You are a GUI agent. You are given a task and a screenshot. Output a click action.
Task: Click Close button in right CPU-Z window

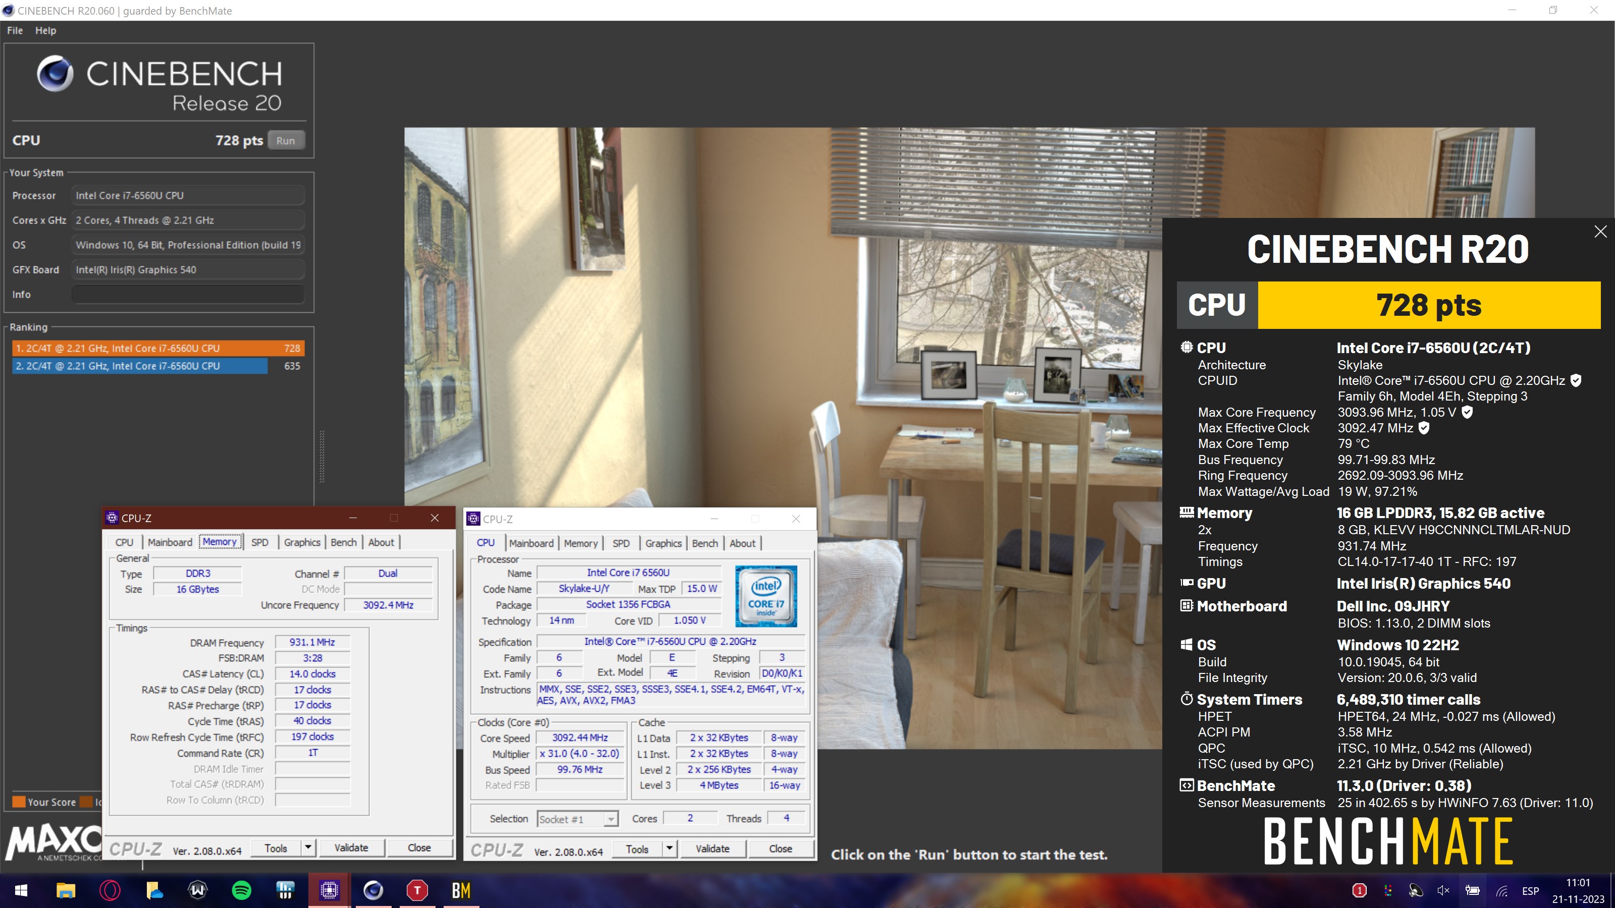781,848
